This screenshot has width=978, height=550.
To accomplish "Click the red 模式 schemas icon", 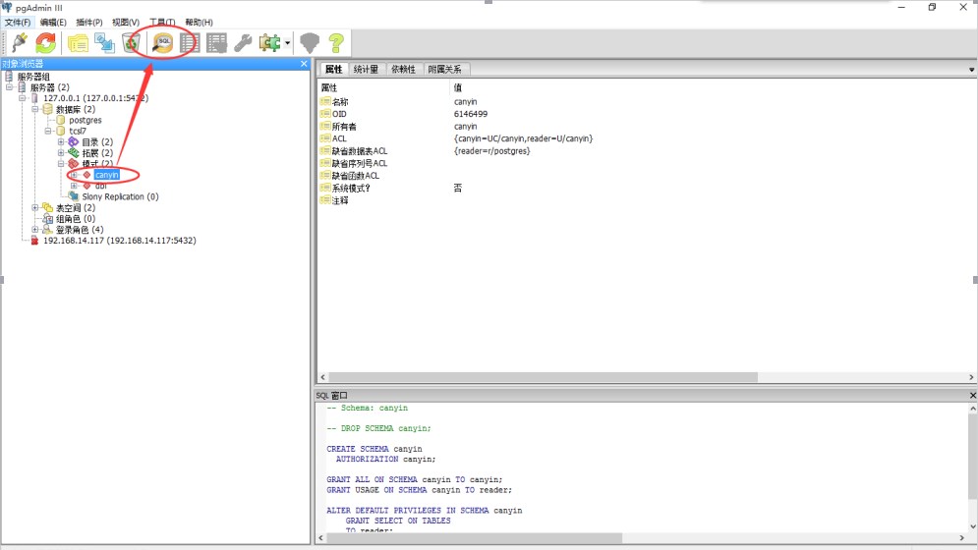I will pos(74,164).
